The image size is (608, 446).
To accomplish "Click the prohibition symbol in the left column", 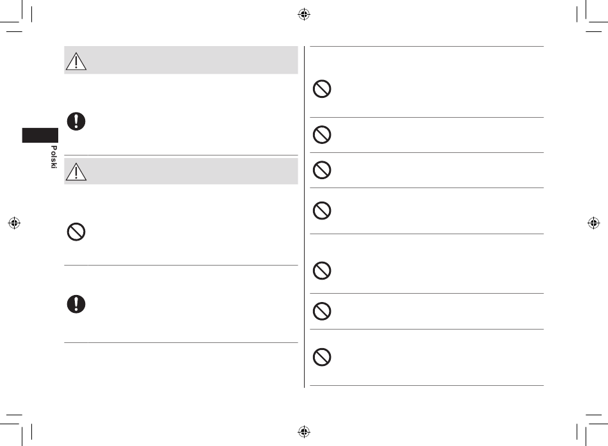I will pyautogui.click(x=76, y=232).
